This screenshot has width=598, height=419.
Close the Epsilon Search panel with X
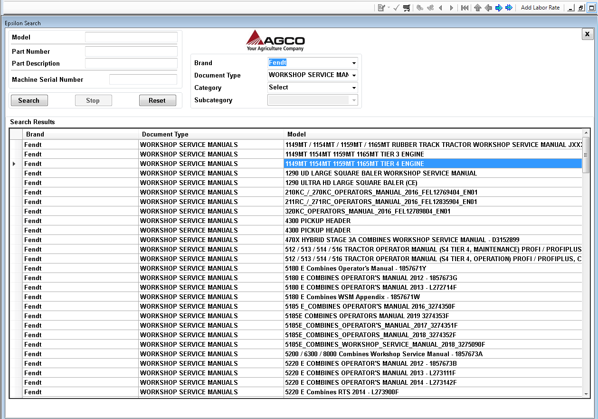click(x=587, y=34)
